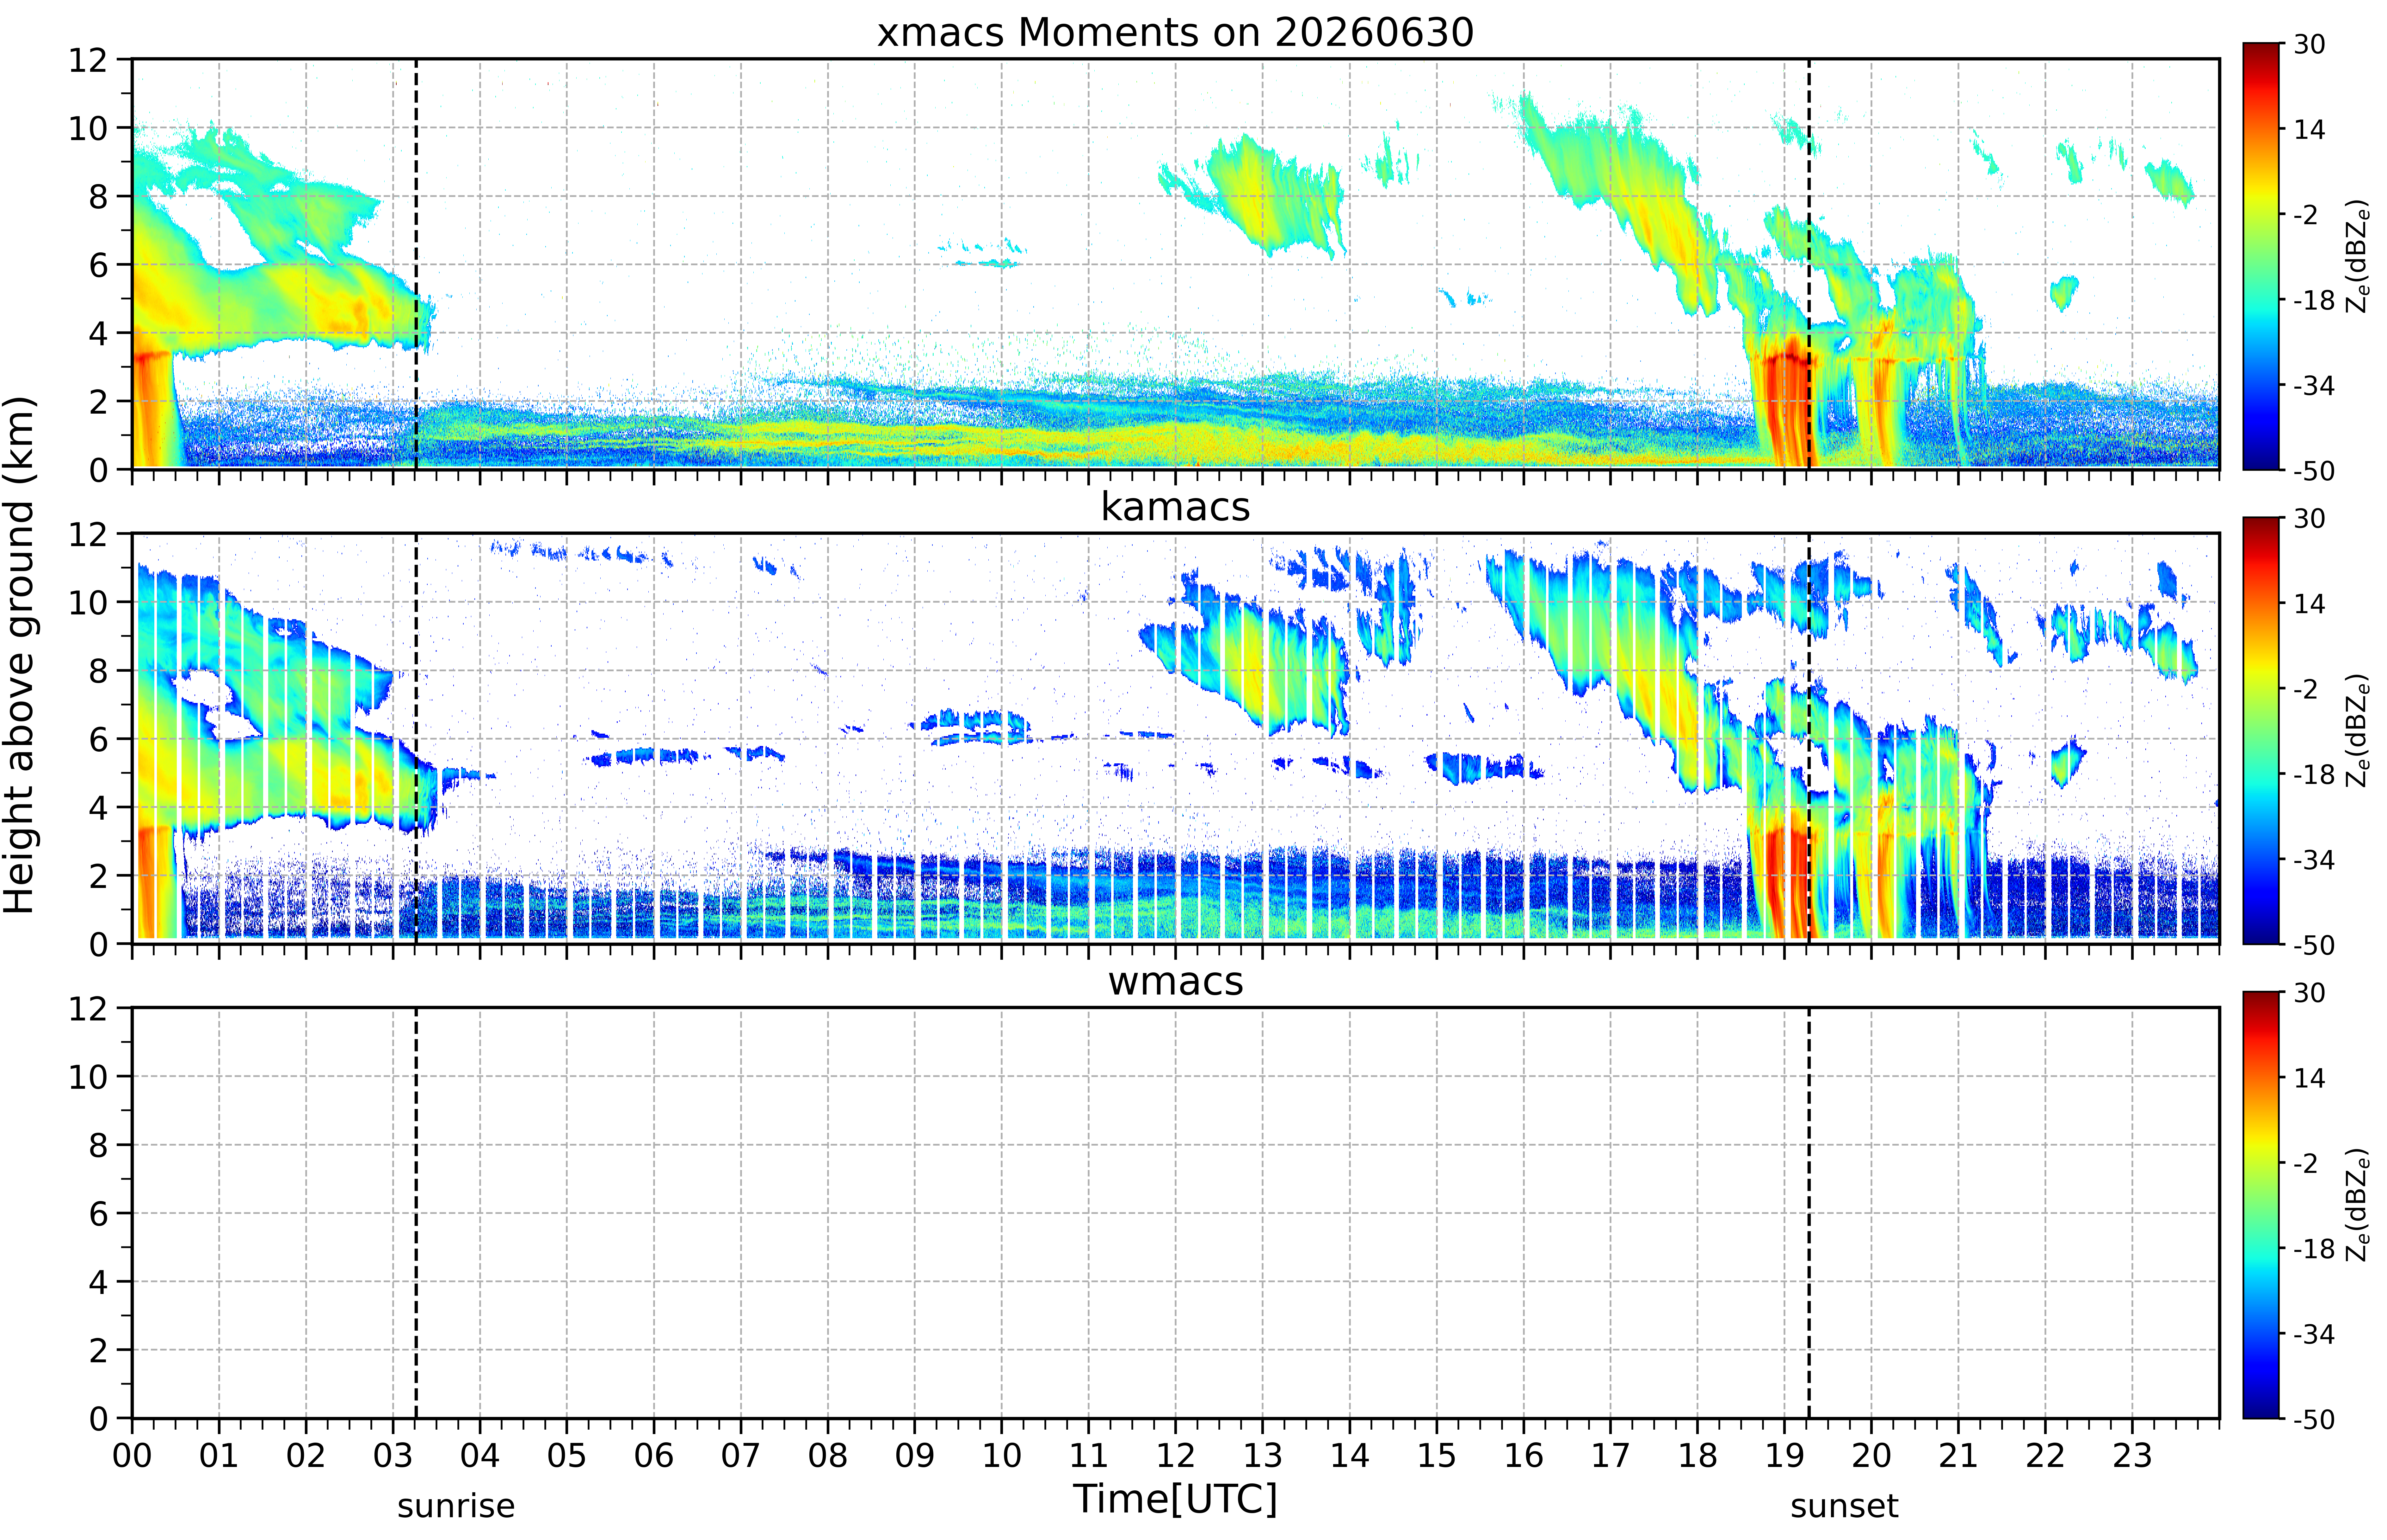The height and width of the screenshot is (1540, 2387).
Task: Click the sunset dashed line in the wmacs panel
Action: click(1809, 1213)
